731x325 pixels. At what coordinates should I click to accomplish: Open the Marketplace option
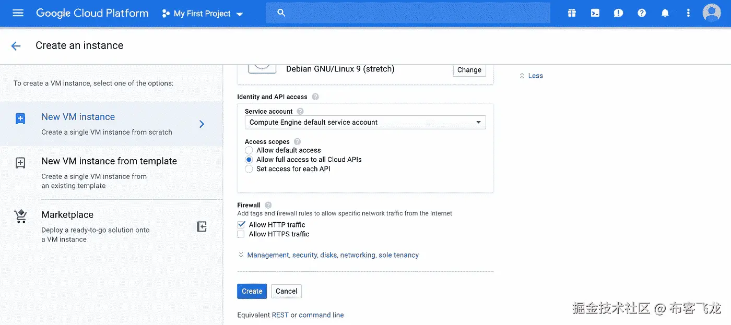coord(67,215)
